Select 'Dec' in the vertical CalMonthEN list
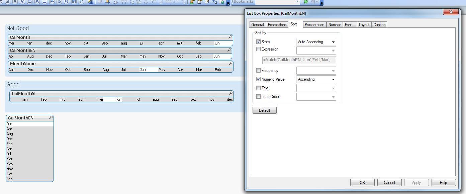466x194 pixels. click(29, 139)
